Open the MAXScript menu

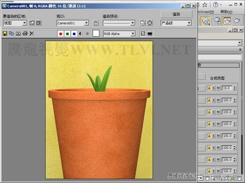(206, 12)
